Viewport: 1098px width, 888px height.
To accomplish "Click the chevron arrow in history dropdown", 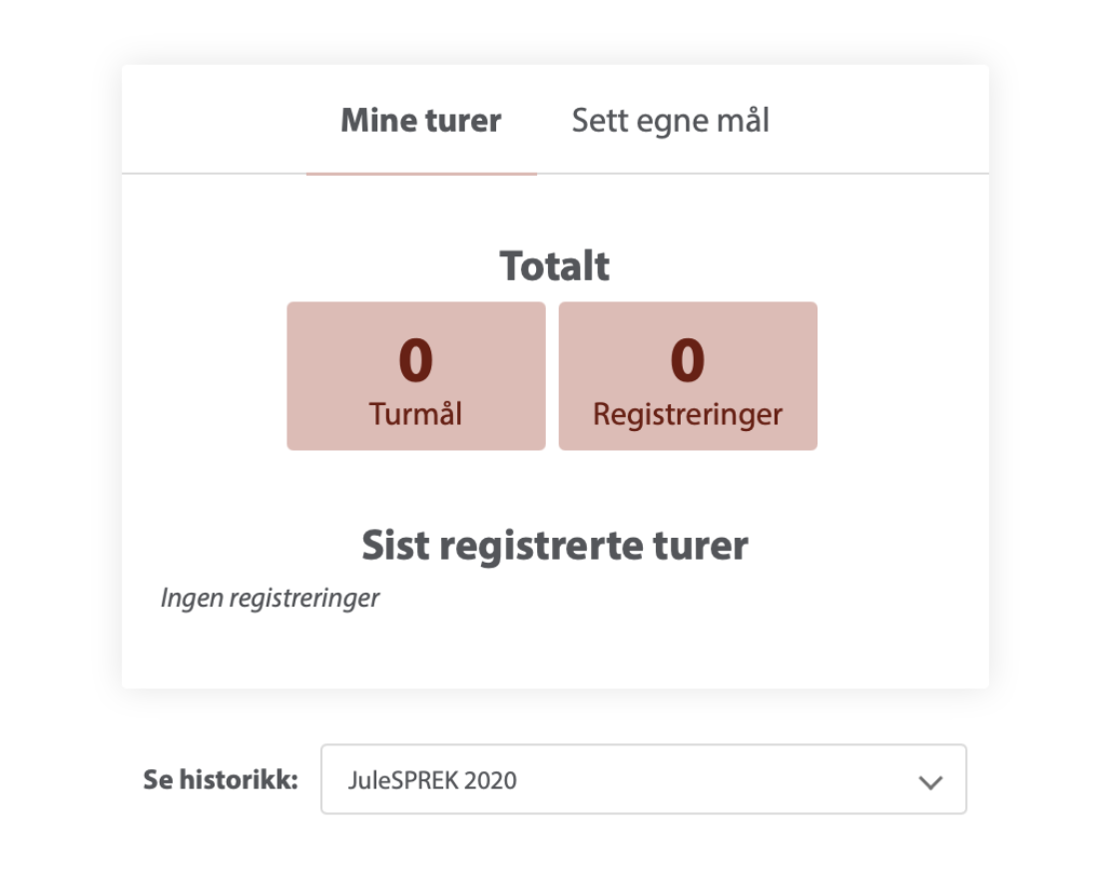I will click(x=930, y=782).
